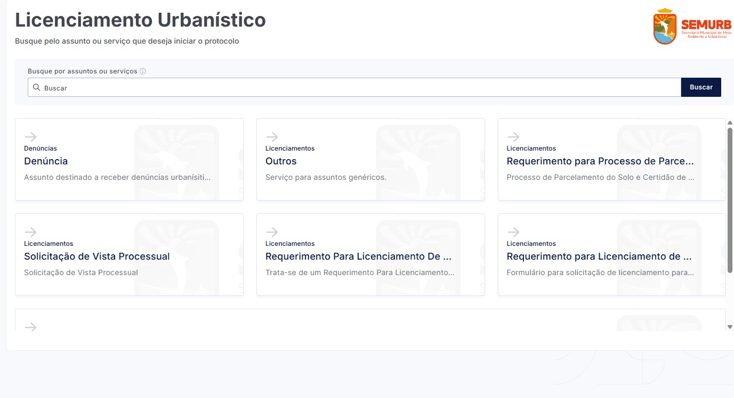Viewport: 734px width, 398px height.
Task: Click the magnifying glass search icon
Action: coord(36,87)
